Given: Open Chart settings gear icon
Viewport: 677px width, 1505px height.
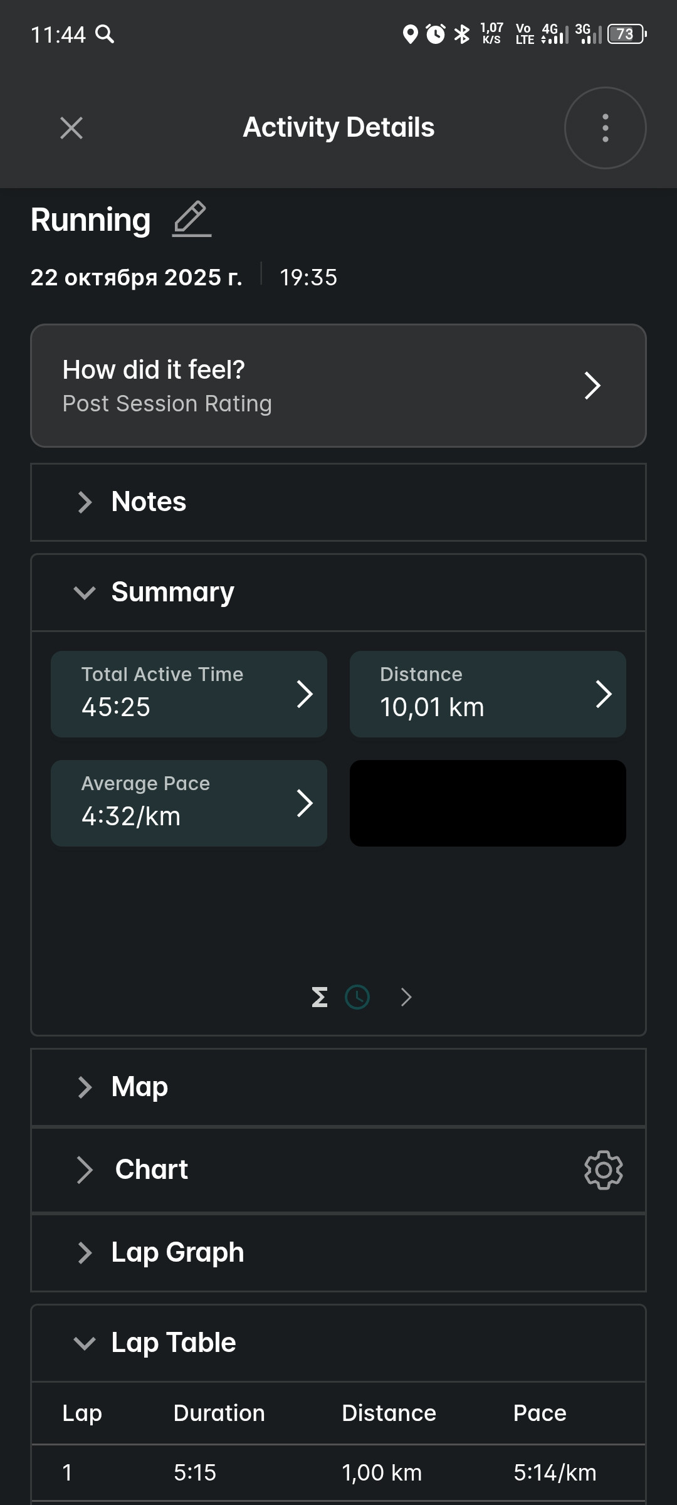Looking at the screenshot, I should pyautogui.click(x=603, y=1170).
